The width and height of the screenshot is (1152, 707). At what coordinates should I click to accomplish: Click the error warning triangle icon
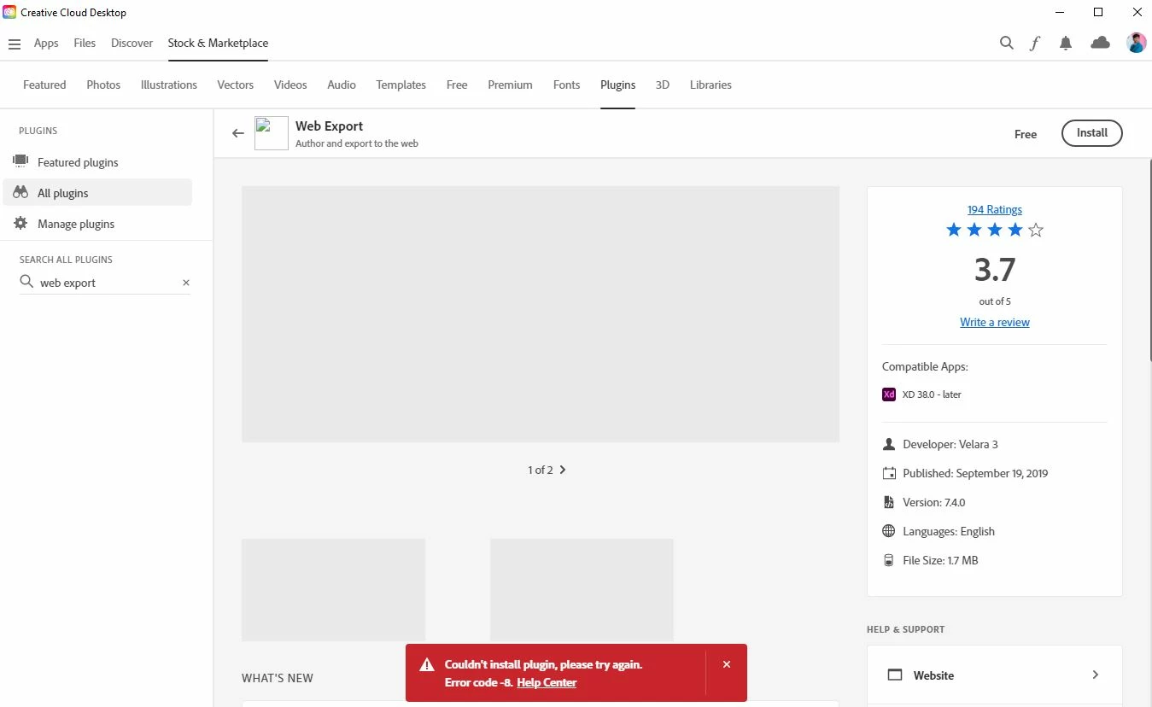point(427,664)
